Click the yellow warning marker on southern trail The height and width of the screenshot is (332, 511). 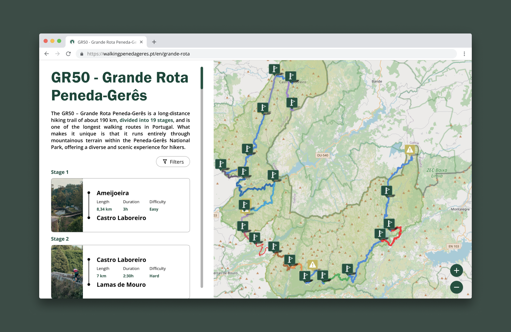click(313, 264)
